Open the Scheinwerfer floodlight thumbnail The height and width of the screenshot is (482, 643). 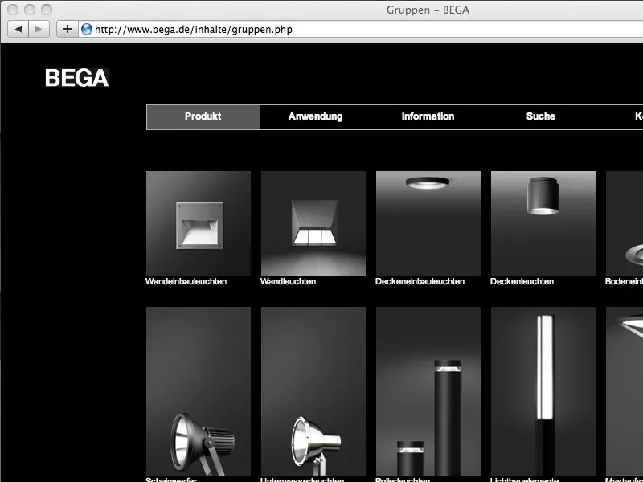[x=199, y=391]
